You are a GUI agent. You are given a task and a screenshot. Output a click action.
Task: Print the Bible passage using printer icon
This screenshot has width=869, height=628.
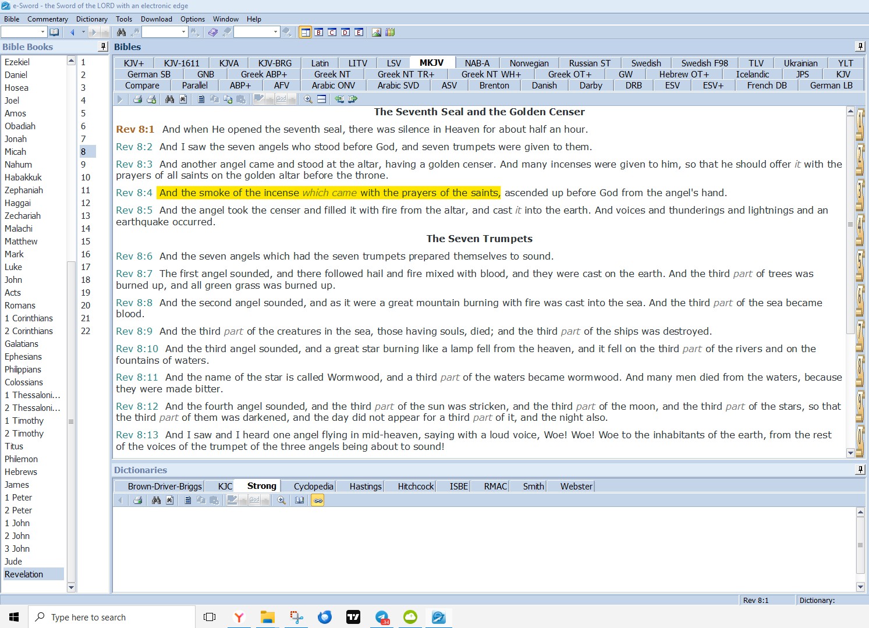[x=138, y=100]
